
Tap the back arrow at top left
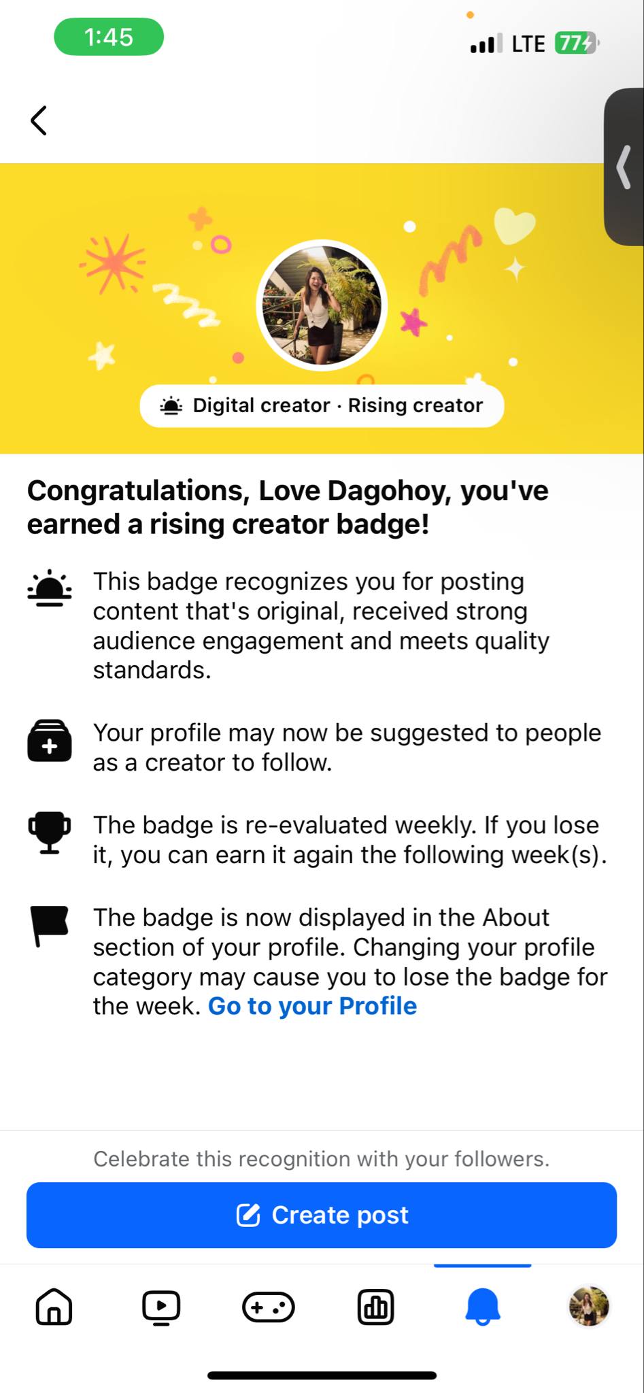[39, 120]
